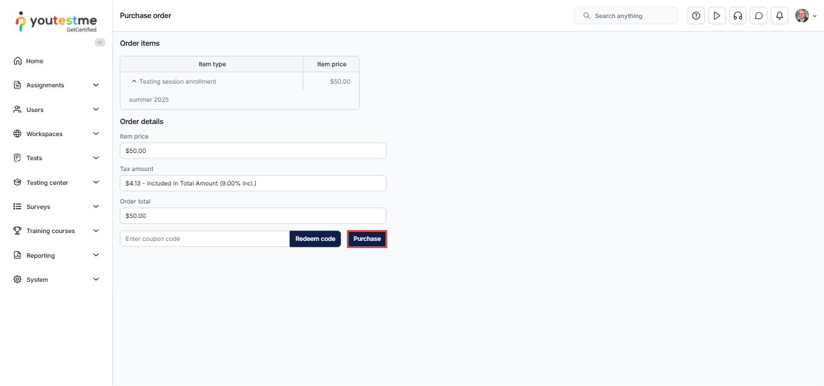Click the Assignments document icon
This screenshot has height=386, width=824.
(17, 85)
